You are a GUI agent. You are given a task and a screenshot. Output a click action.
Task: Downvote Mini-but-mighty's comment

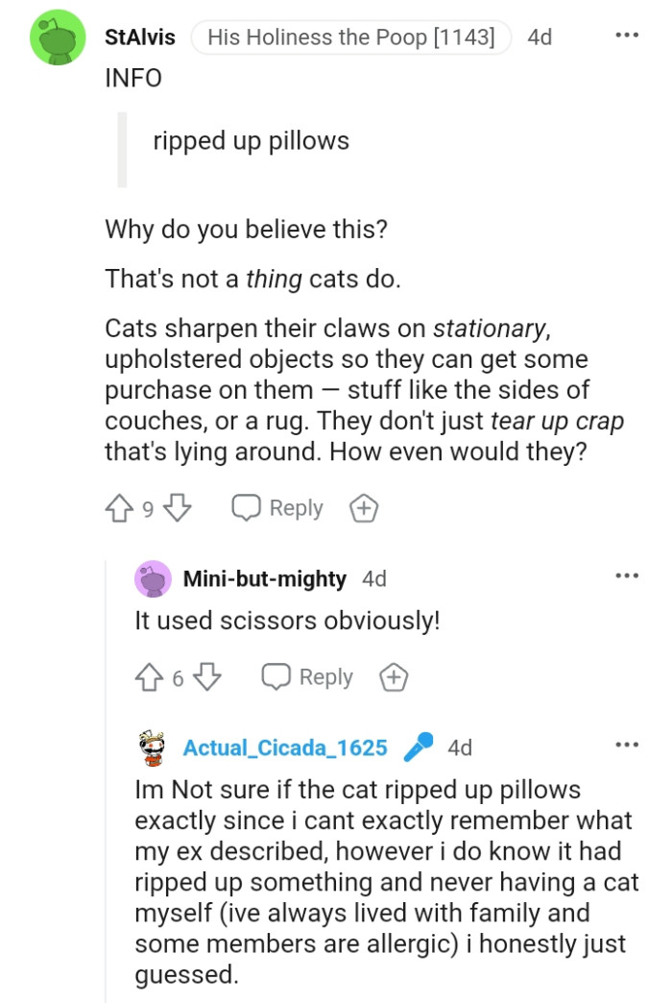207,677
